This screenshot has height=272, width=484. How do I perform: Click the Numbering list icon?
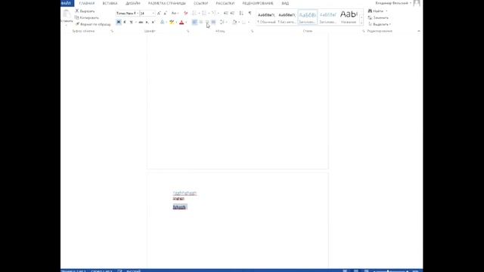[204, 14]
